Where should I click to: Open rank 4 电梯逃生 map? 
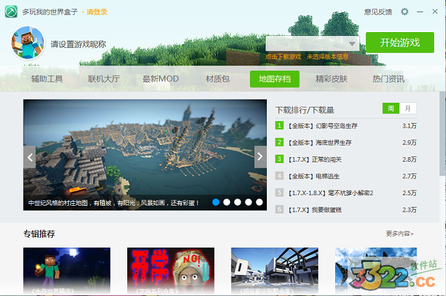314,176
